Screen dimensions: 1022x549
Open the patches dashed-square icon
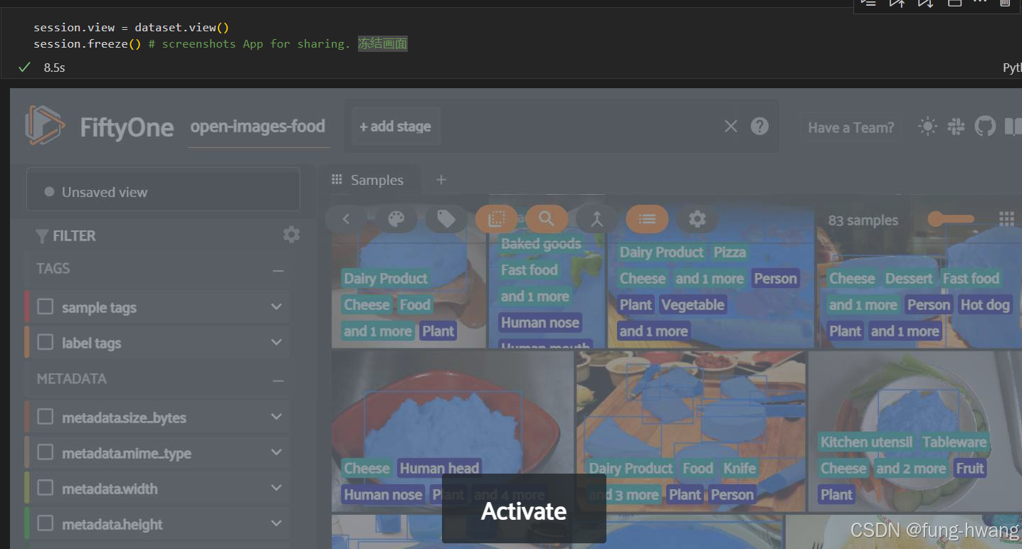click(497, 219)
